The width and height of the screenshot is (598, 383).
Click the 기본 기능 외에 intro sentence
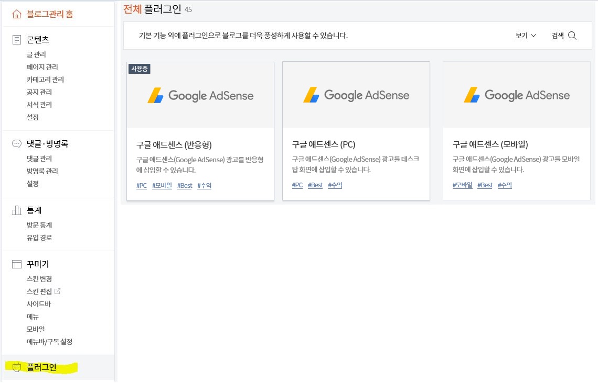[243, 36]
